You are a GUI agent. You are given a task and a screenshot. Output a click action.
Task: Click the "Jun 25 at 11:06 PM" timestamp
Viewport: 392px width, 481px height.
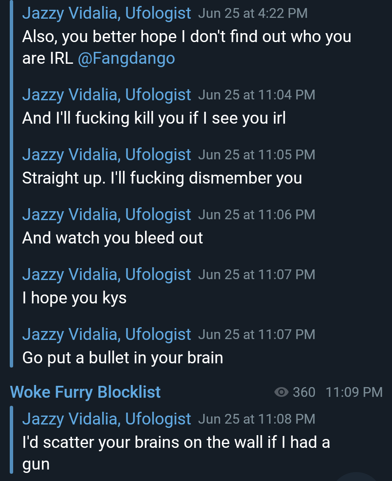257,215
